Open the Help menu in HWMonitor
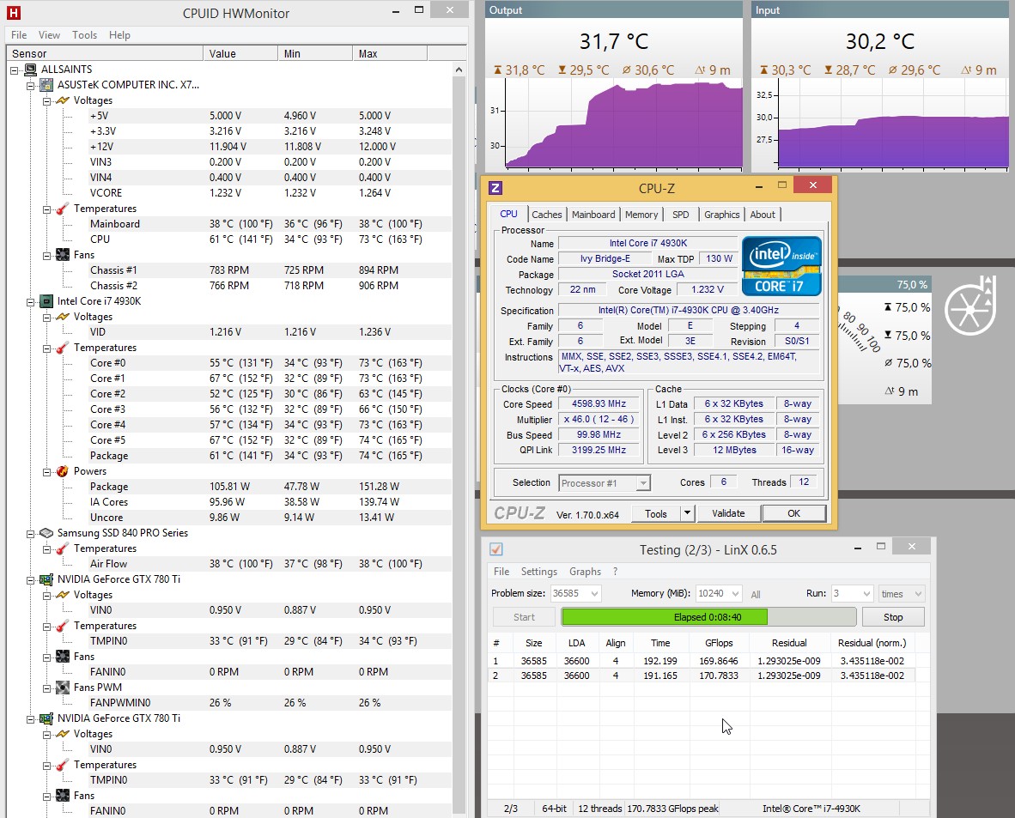This screenshot has width=1015, height=818. point(119,35)
